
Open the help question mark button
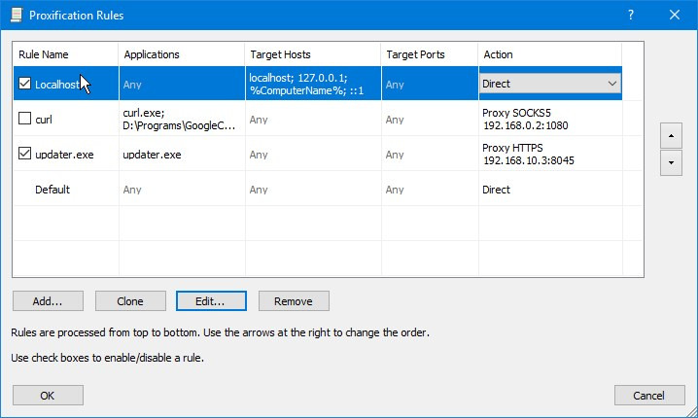[631, 15]
